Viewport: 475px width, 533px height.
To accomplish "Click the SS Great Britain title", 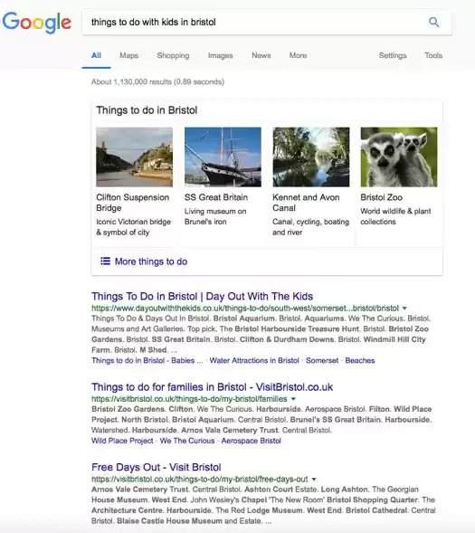I will click(x=216, y=197).
